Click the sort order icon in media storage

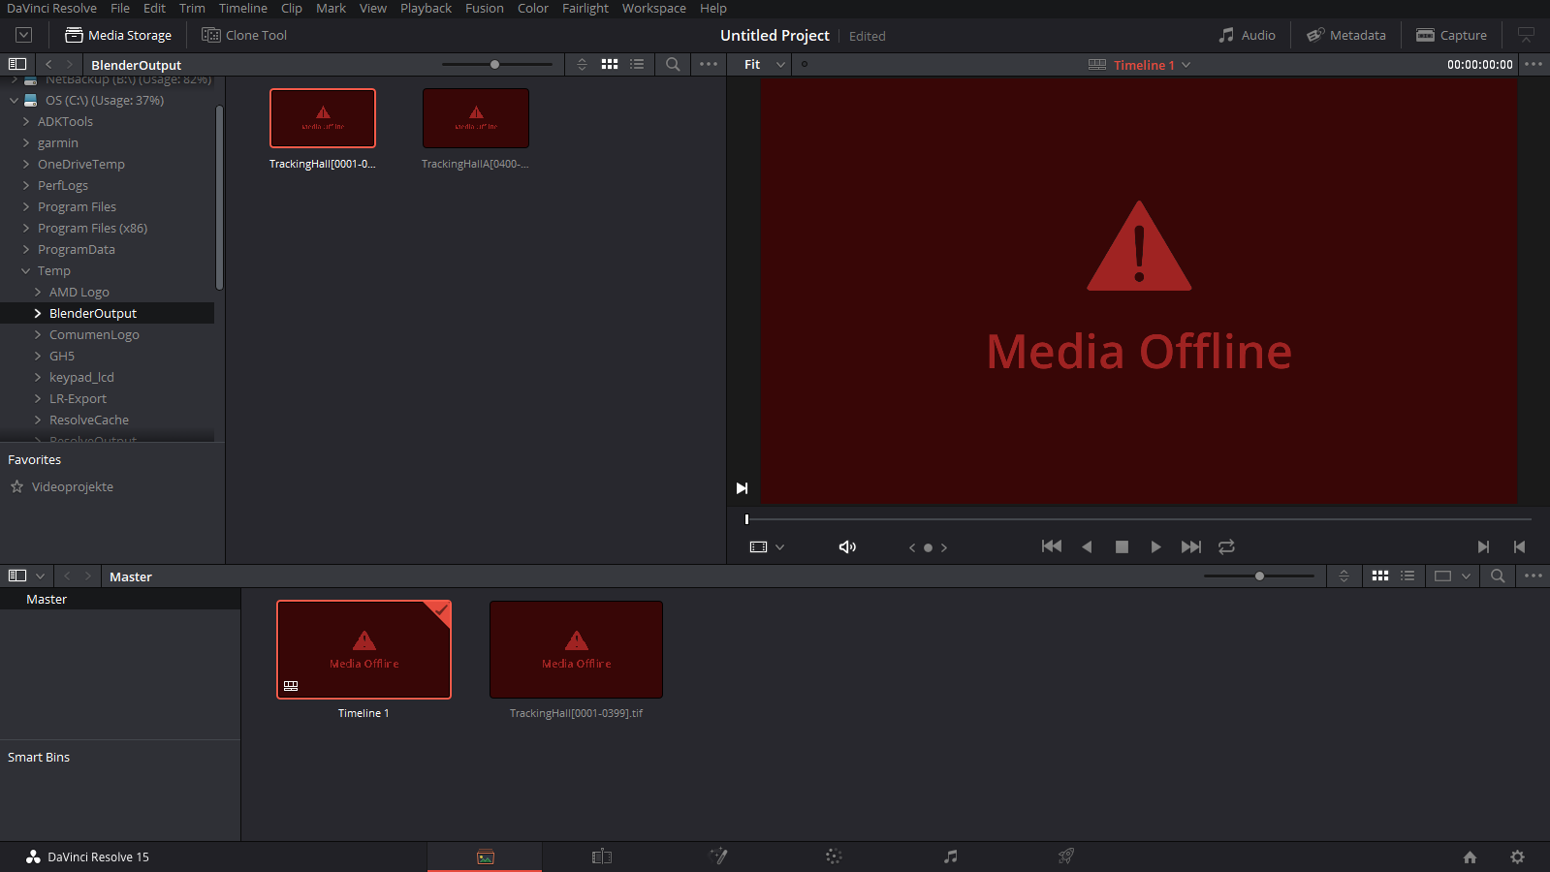click(x=582, y=65)
